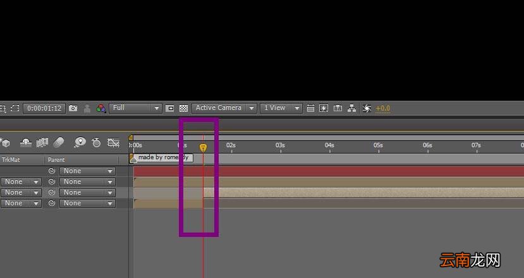
Task: Click the 02s mark on time ruler
Action: coord(231,145)
